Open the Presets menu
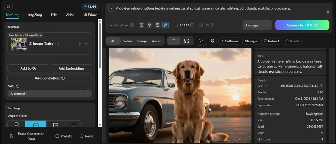The image size is (336, 144). pyautogui.click(x=63, y=136)
